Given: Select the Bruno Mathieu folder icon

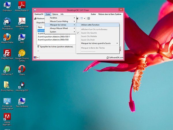Looking at the screenshot, I should point(7,86).
